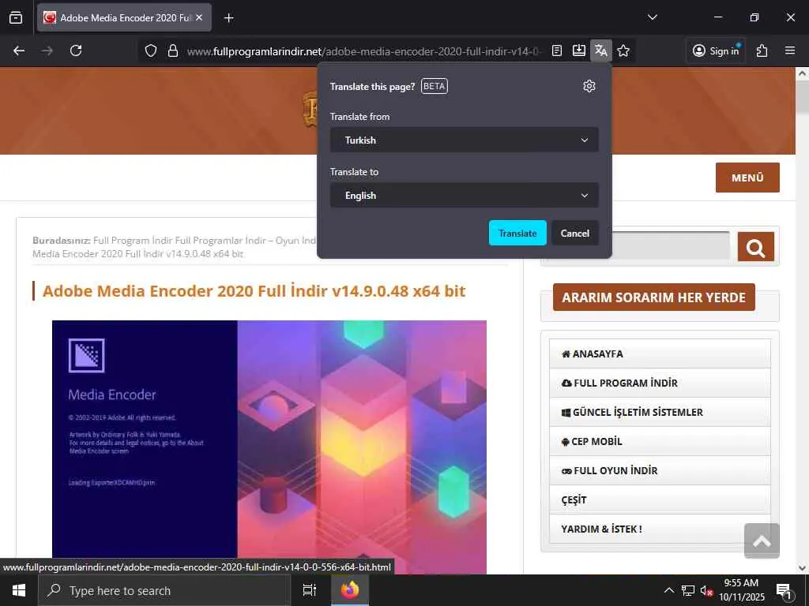Viewport: 809px width, 606px height.
Task: Close the Adobe Media Encoder tab
Action: pyautogui.click(x=199, y=17)
